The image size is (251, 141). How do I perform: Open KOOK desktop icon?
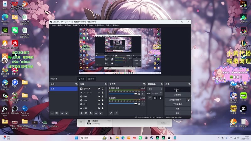point(243,97)
